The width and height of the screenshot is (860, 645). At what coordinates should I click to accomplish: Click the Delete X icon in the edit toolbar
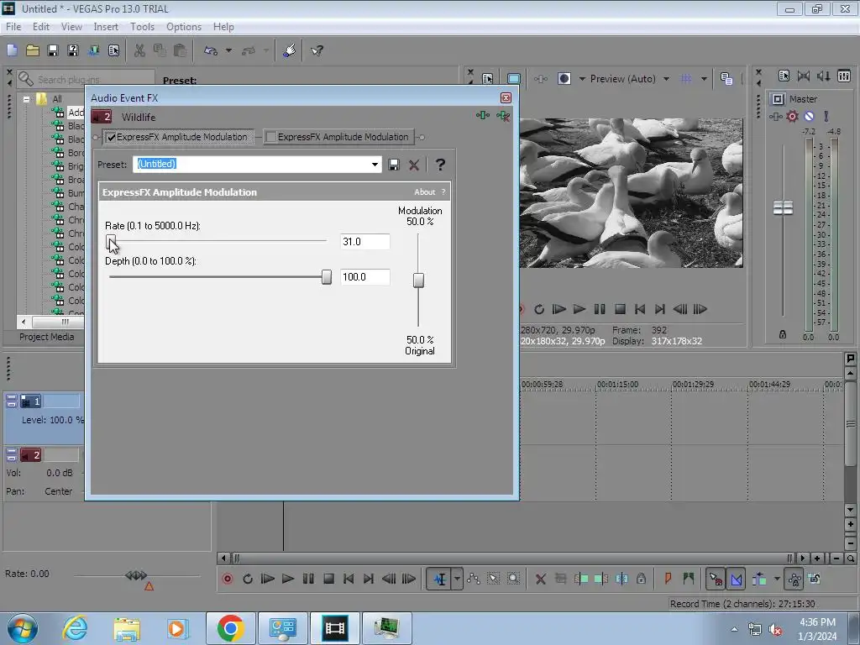540,579
